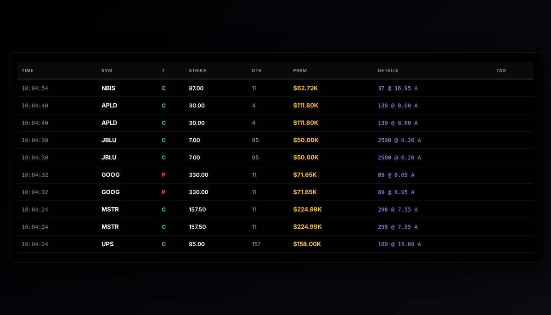The height and width of the screenshot is (315, 551).
Task: Select the green C on the second MSTR row
Action: coord(163,227)
